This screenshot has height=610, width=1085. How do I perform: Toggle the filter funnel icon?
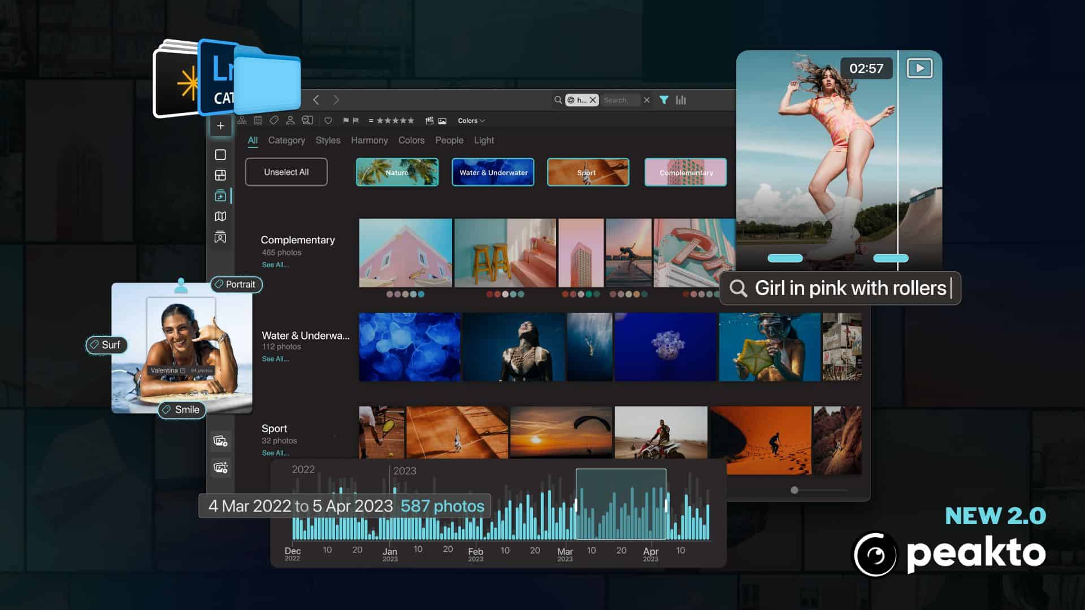tap(664, 100)
